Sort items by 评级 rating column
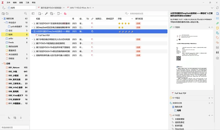Screen dimensions: 220x130 (125, 19)
